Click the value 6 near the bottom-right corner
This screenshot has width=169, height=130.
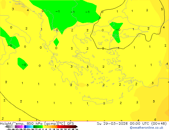pyautogui.click(x=155, y=120)
